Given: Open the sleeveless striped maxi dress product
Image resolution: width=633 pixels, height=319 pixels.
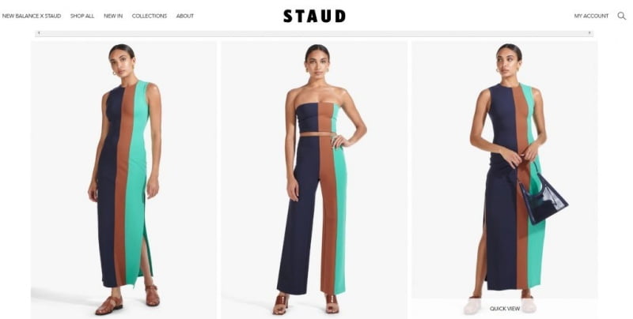Looking at the screenshot, I should click(123, 180).
